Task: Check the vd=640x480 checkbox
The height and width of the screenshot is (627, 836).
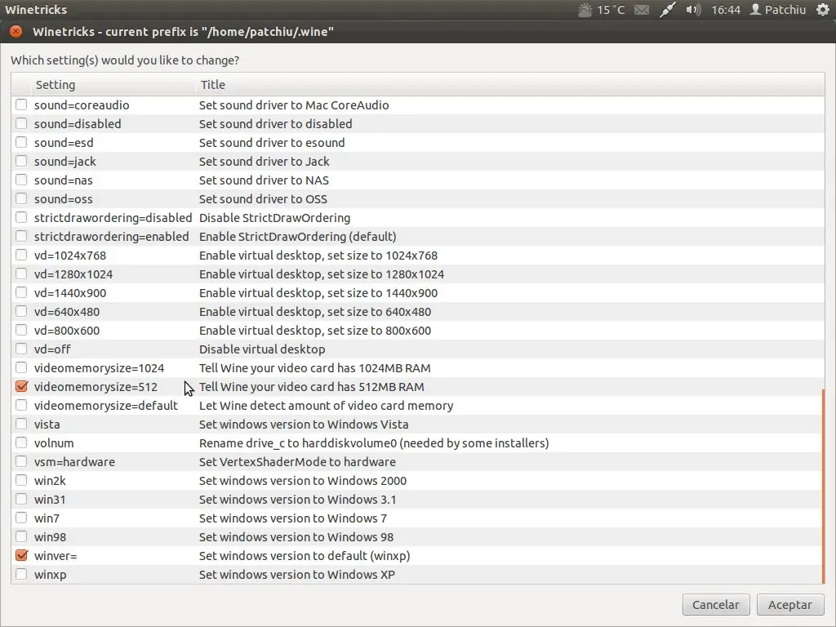Action: pos(21,311)
